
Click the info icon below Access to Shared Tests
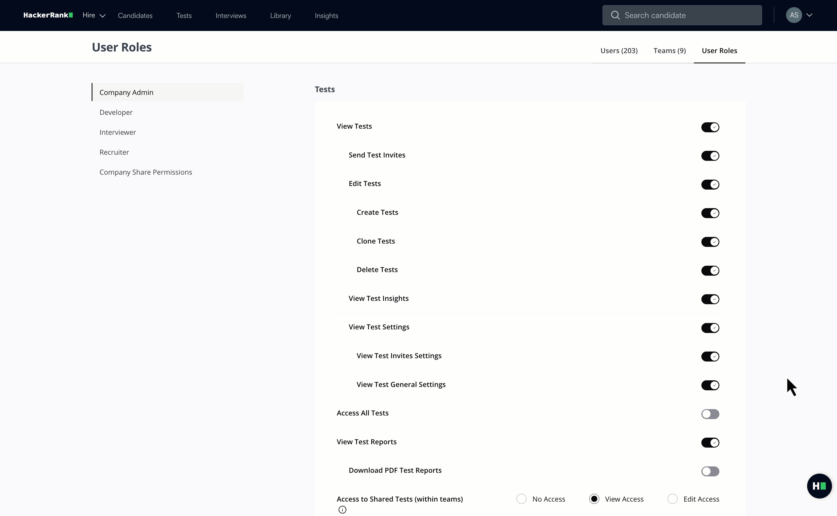point(343,510)
